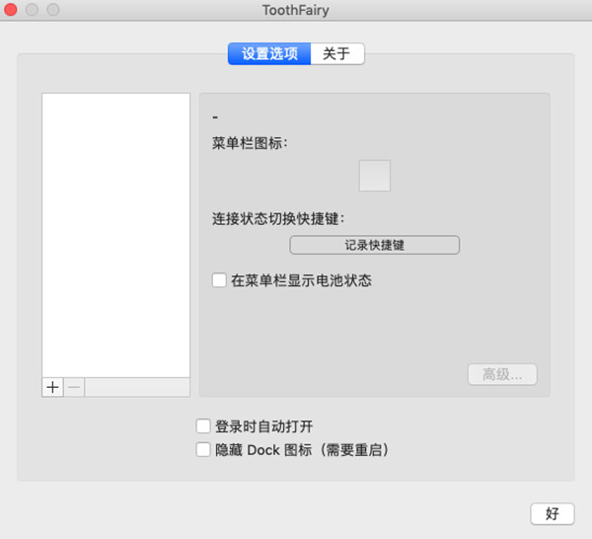Click the 连接状态切换快捷键 label
Image resolution: width=592 pixels, height=539 pixels.
(278, 219)
